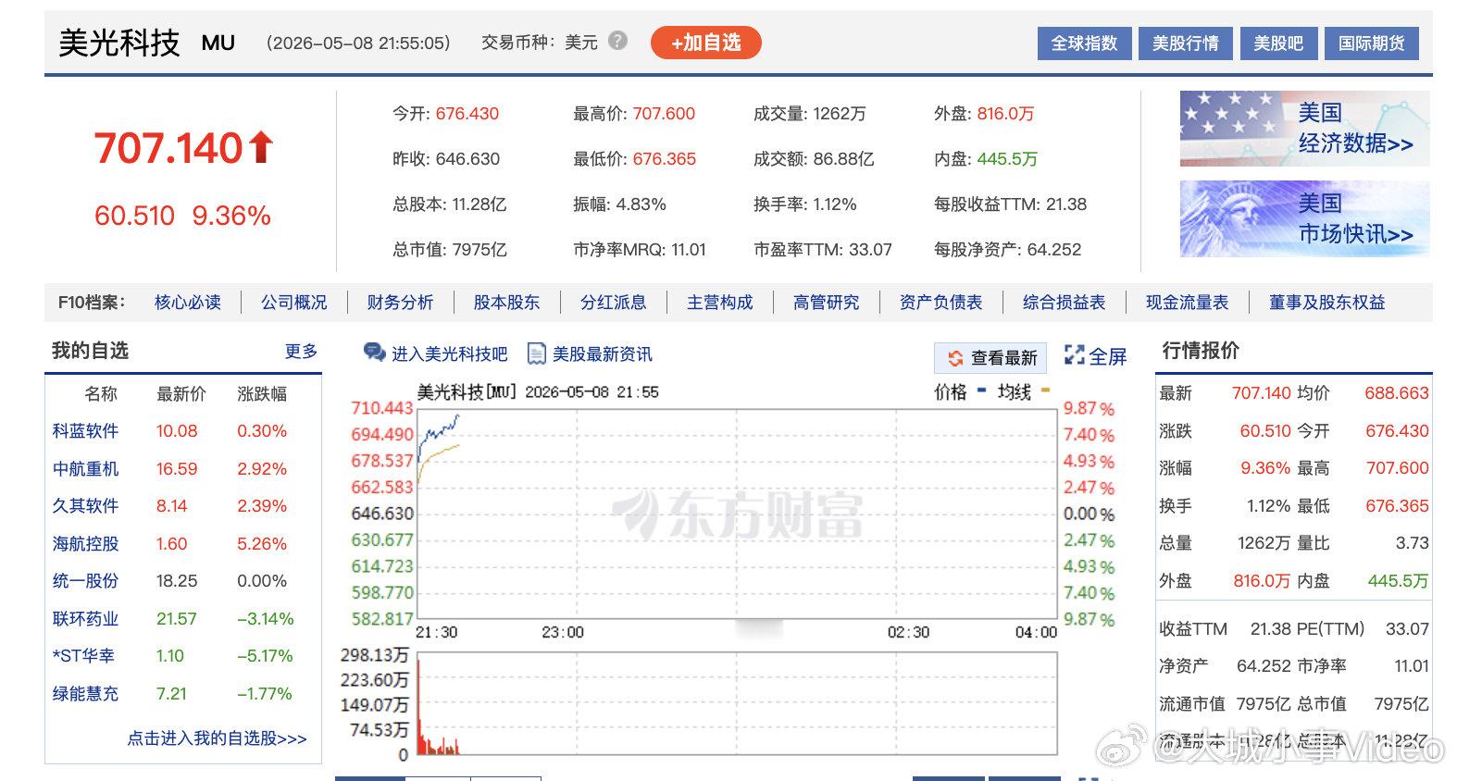Viewport: 1457px width, 781px height.
Task: Click 点击进入我的自选股>>> link
Action: tap(217, 738)
